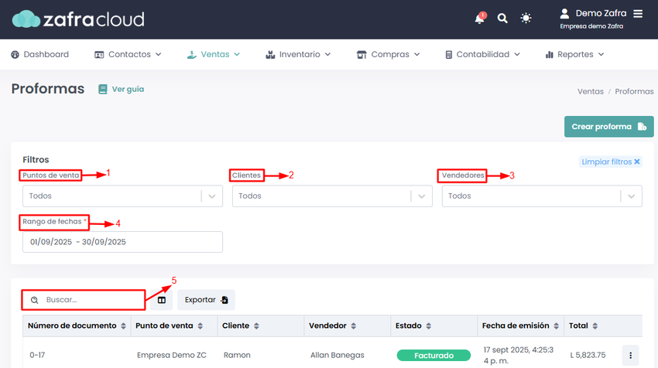Go to Dashboard
This screenshot has width=658, height=368.
[x=39, y=54]
